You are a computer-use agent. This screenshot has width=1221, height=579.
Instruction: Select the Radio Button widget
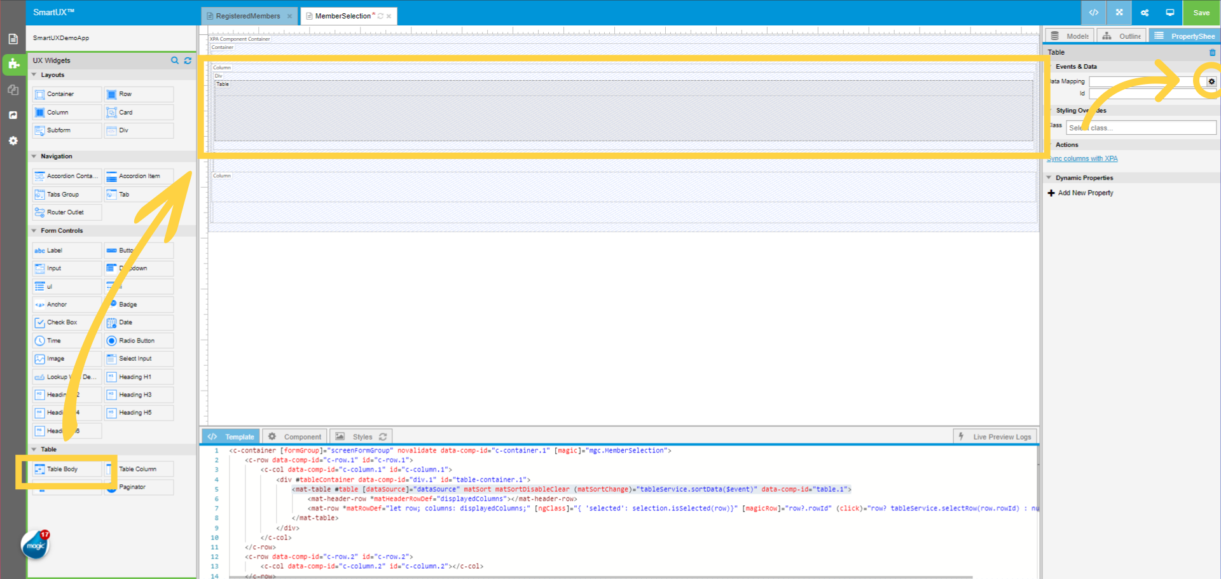point(136,341)
